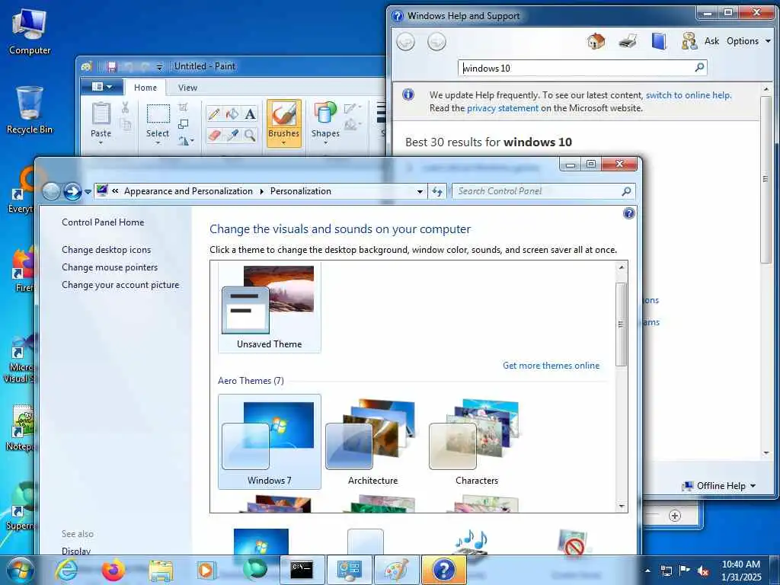
Task: Show hidden tray icons arrow
Action: [647, 571]
